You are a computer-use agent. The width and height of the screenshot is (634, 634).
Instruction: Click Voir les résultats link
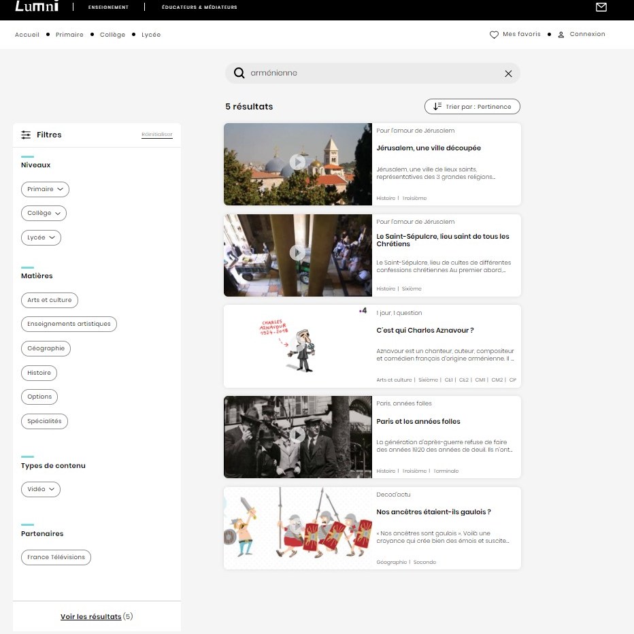[x=90, y=616]
